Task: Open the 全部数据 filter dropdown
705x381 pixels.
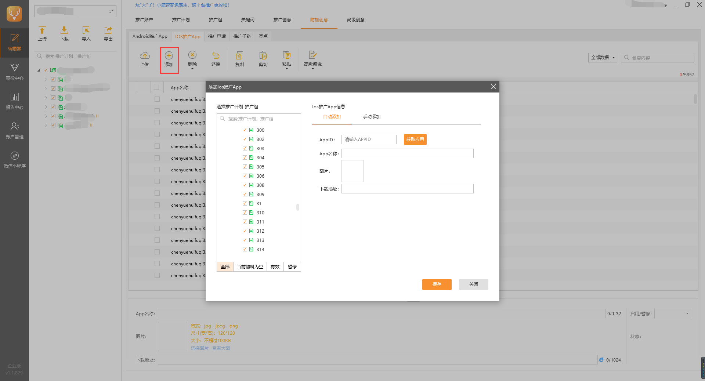Action: coord(603,58)
